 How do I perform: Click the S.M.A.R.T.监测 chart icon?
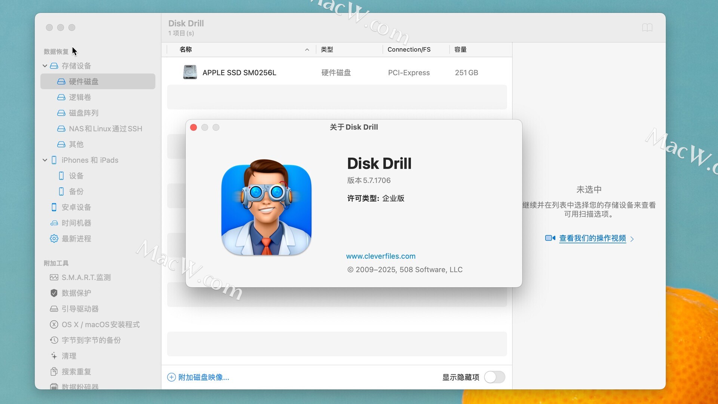pos(54,278)
